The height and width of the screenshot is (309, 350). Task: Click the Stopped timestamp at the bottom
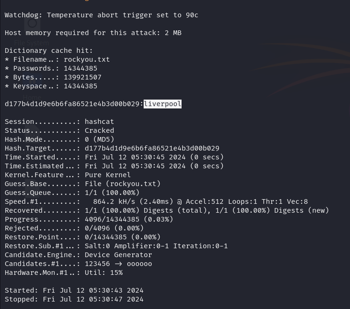[x=93, y=299]
